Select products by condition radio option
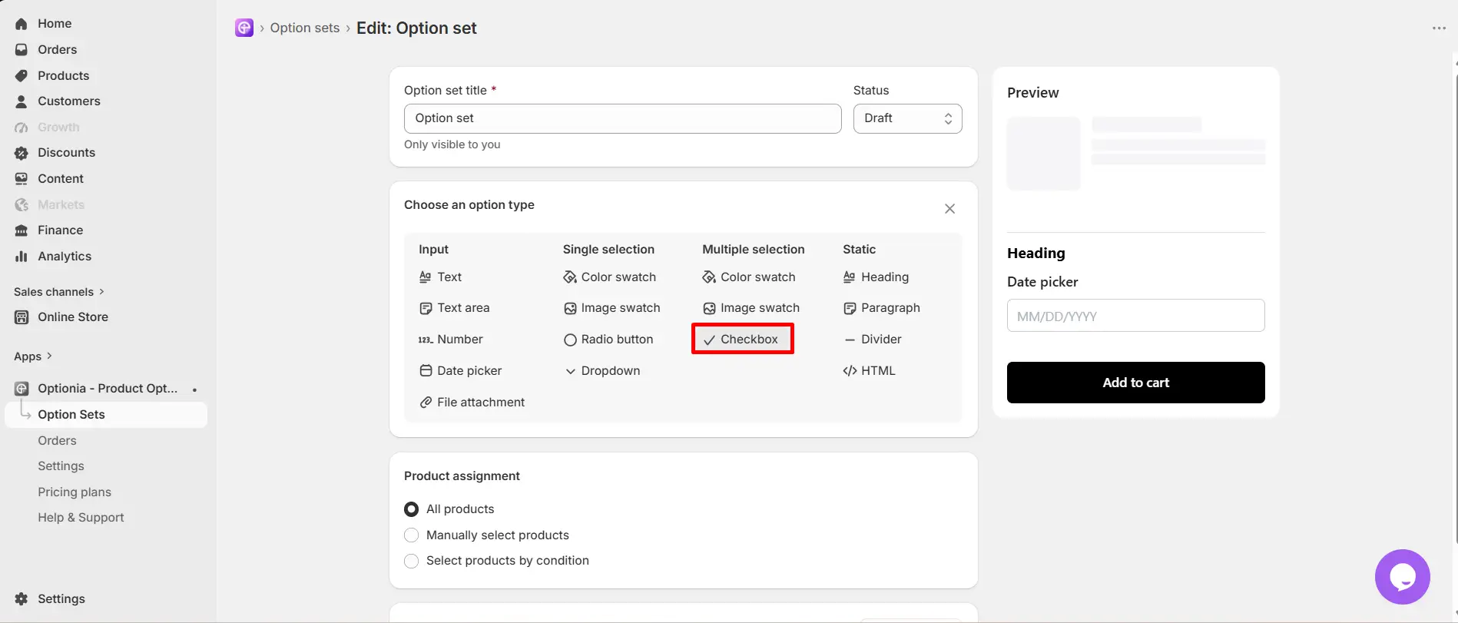 point(412,561)
